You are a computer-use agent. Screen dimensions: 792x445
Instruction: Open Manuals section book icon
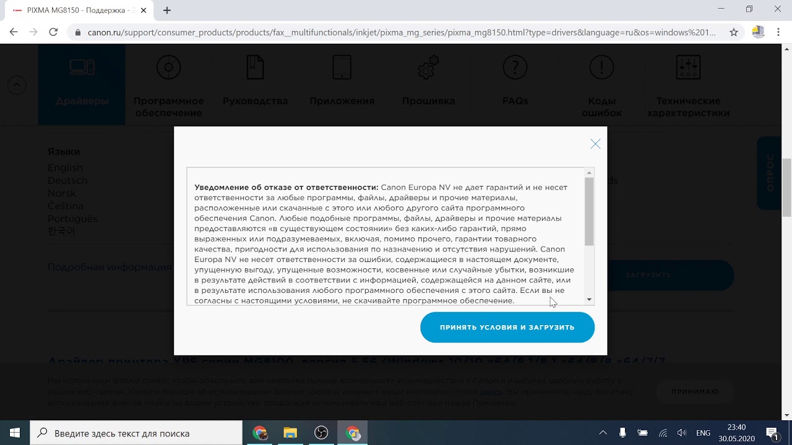(x=255, y=67)
